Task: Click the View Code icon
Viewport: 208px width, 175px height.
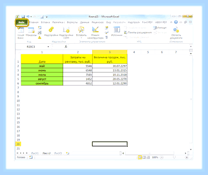Action: tap(106, 33)
